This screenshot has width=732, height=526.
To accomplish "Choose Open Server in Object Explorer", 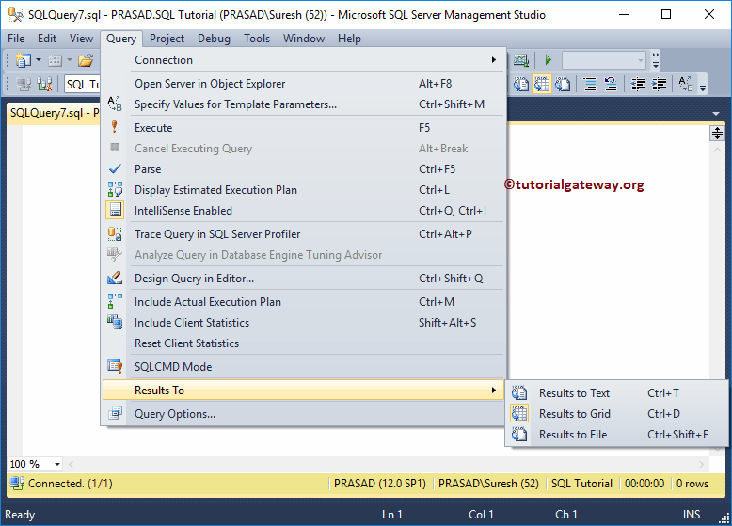I will coord(304,84).
